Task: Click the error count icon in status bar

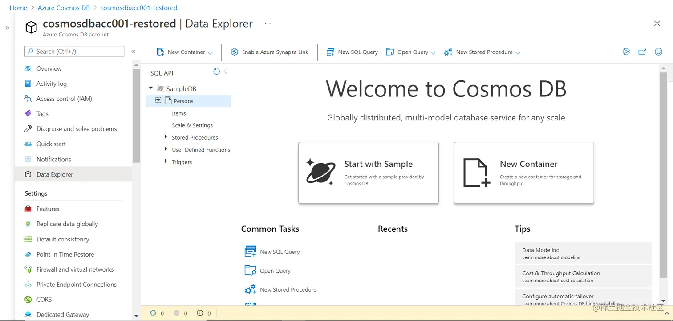Action: 177,313
